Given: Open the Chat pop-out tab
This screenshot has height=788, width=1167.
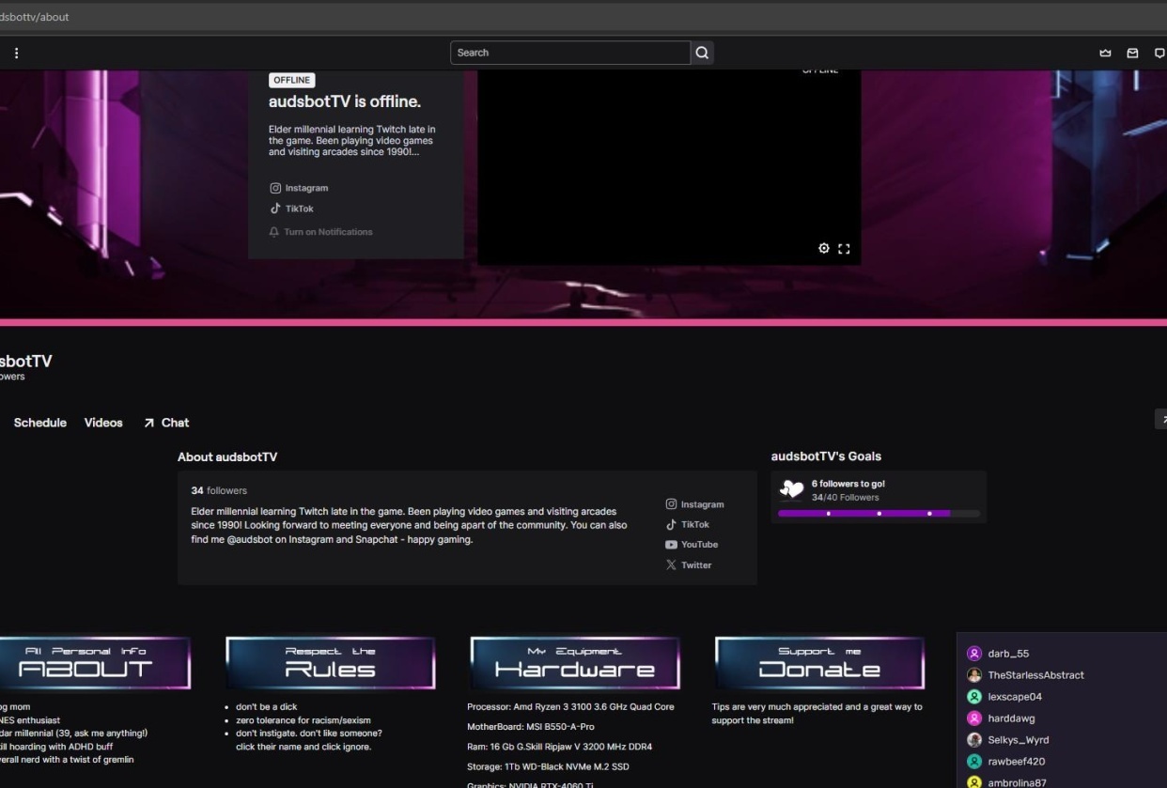Looking at the screenshot, I should pos(166,423).
